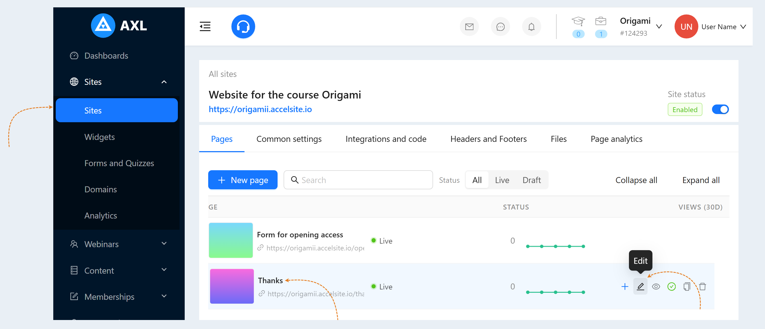Click the VIEWS (30D) column header
Image resolution: width=765 pixels, height=329 pixels.
[700, 207]
